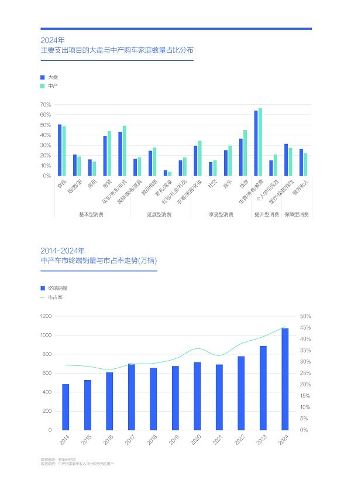The height and width of the screenshot is (493, 351).
Task: Click the blue 大盘 legend swatch
Action: [x=43, y=77]
